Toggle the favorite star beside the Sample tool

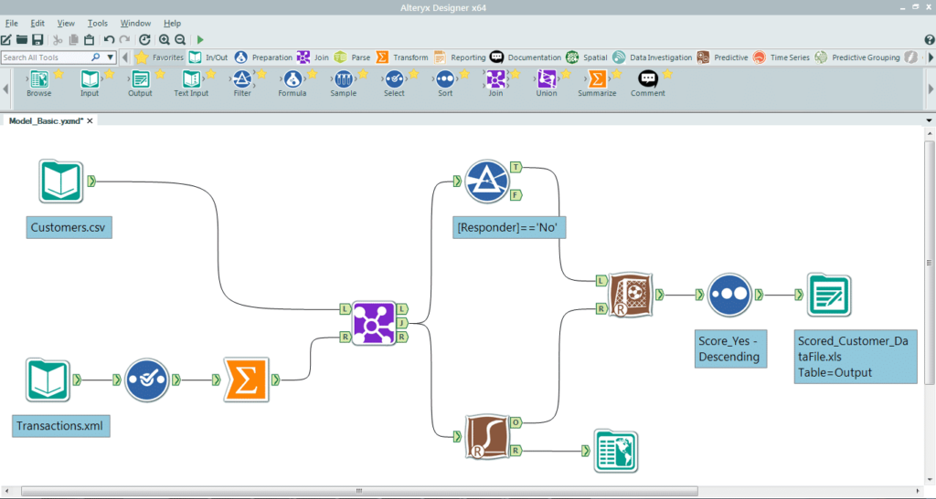(x=364, y=74)
